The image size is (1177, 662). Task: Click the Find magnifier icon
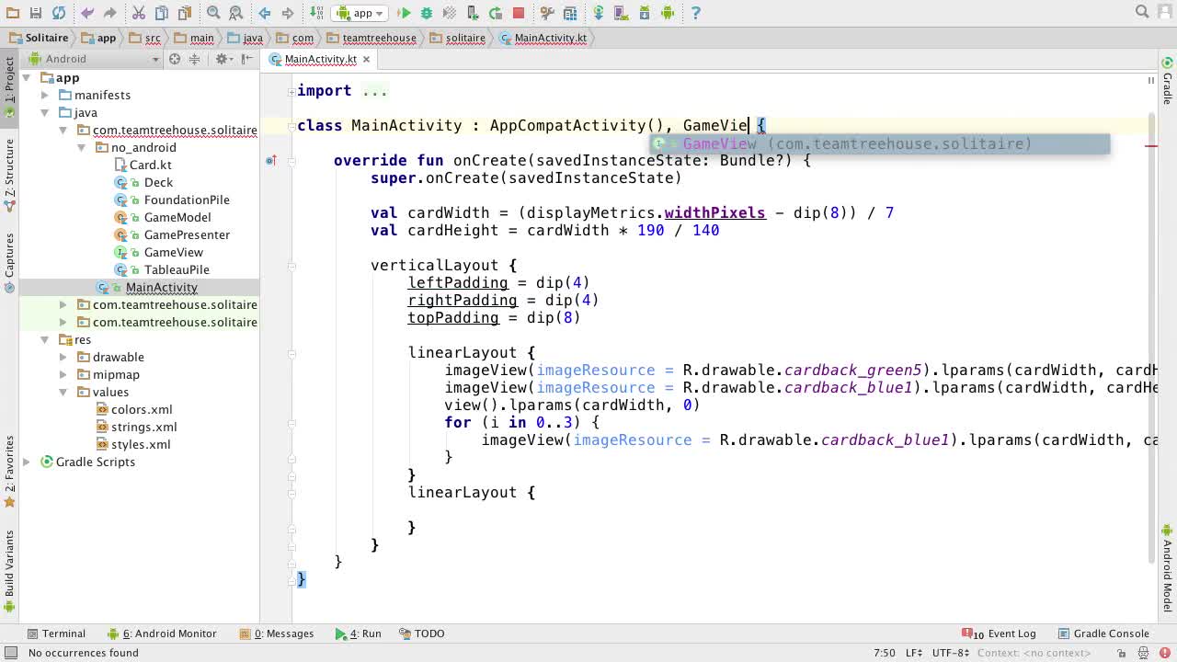pyautogui.click(x=213, y=13)
